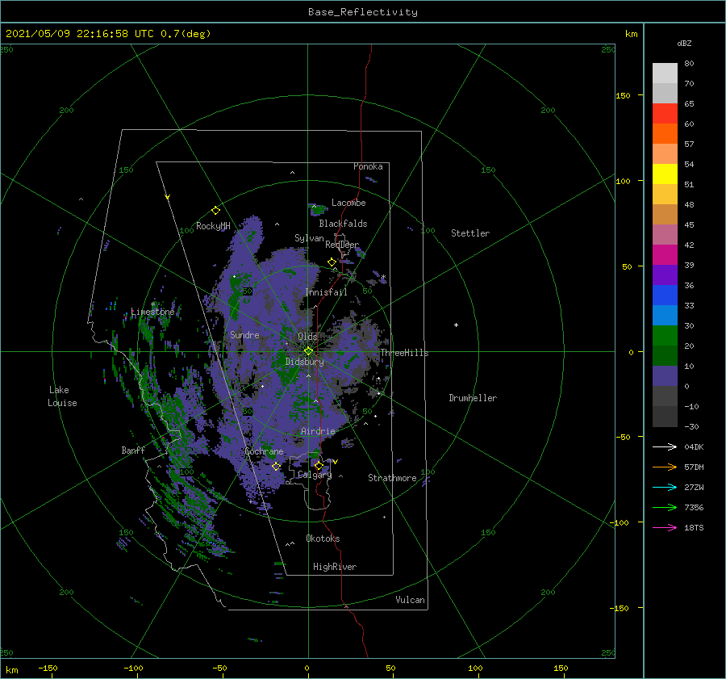Click the red 65 dBZ legend color

(x=665, y=113)
